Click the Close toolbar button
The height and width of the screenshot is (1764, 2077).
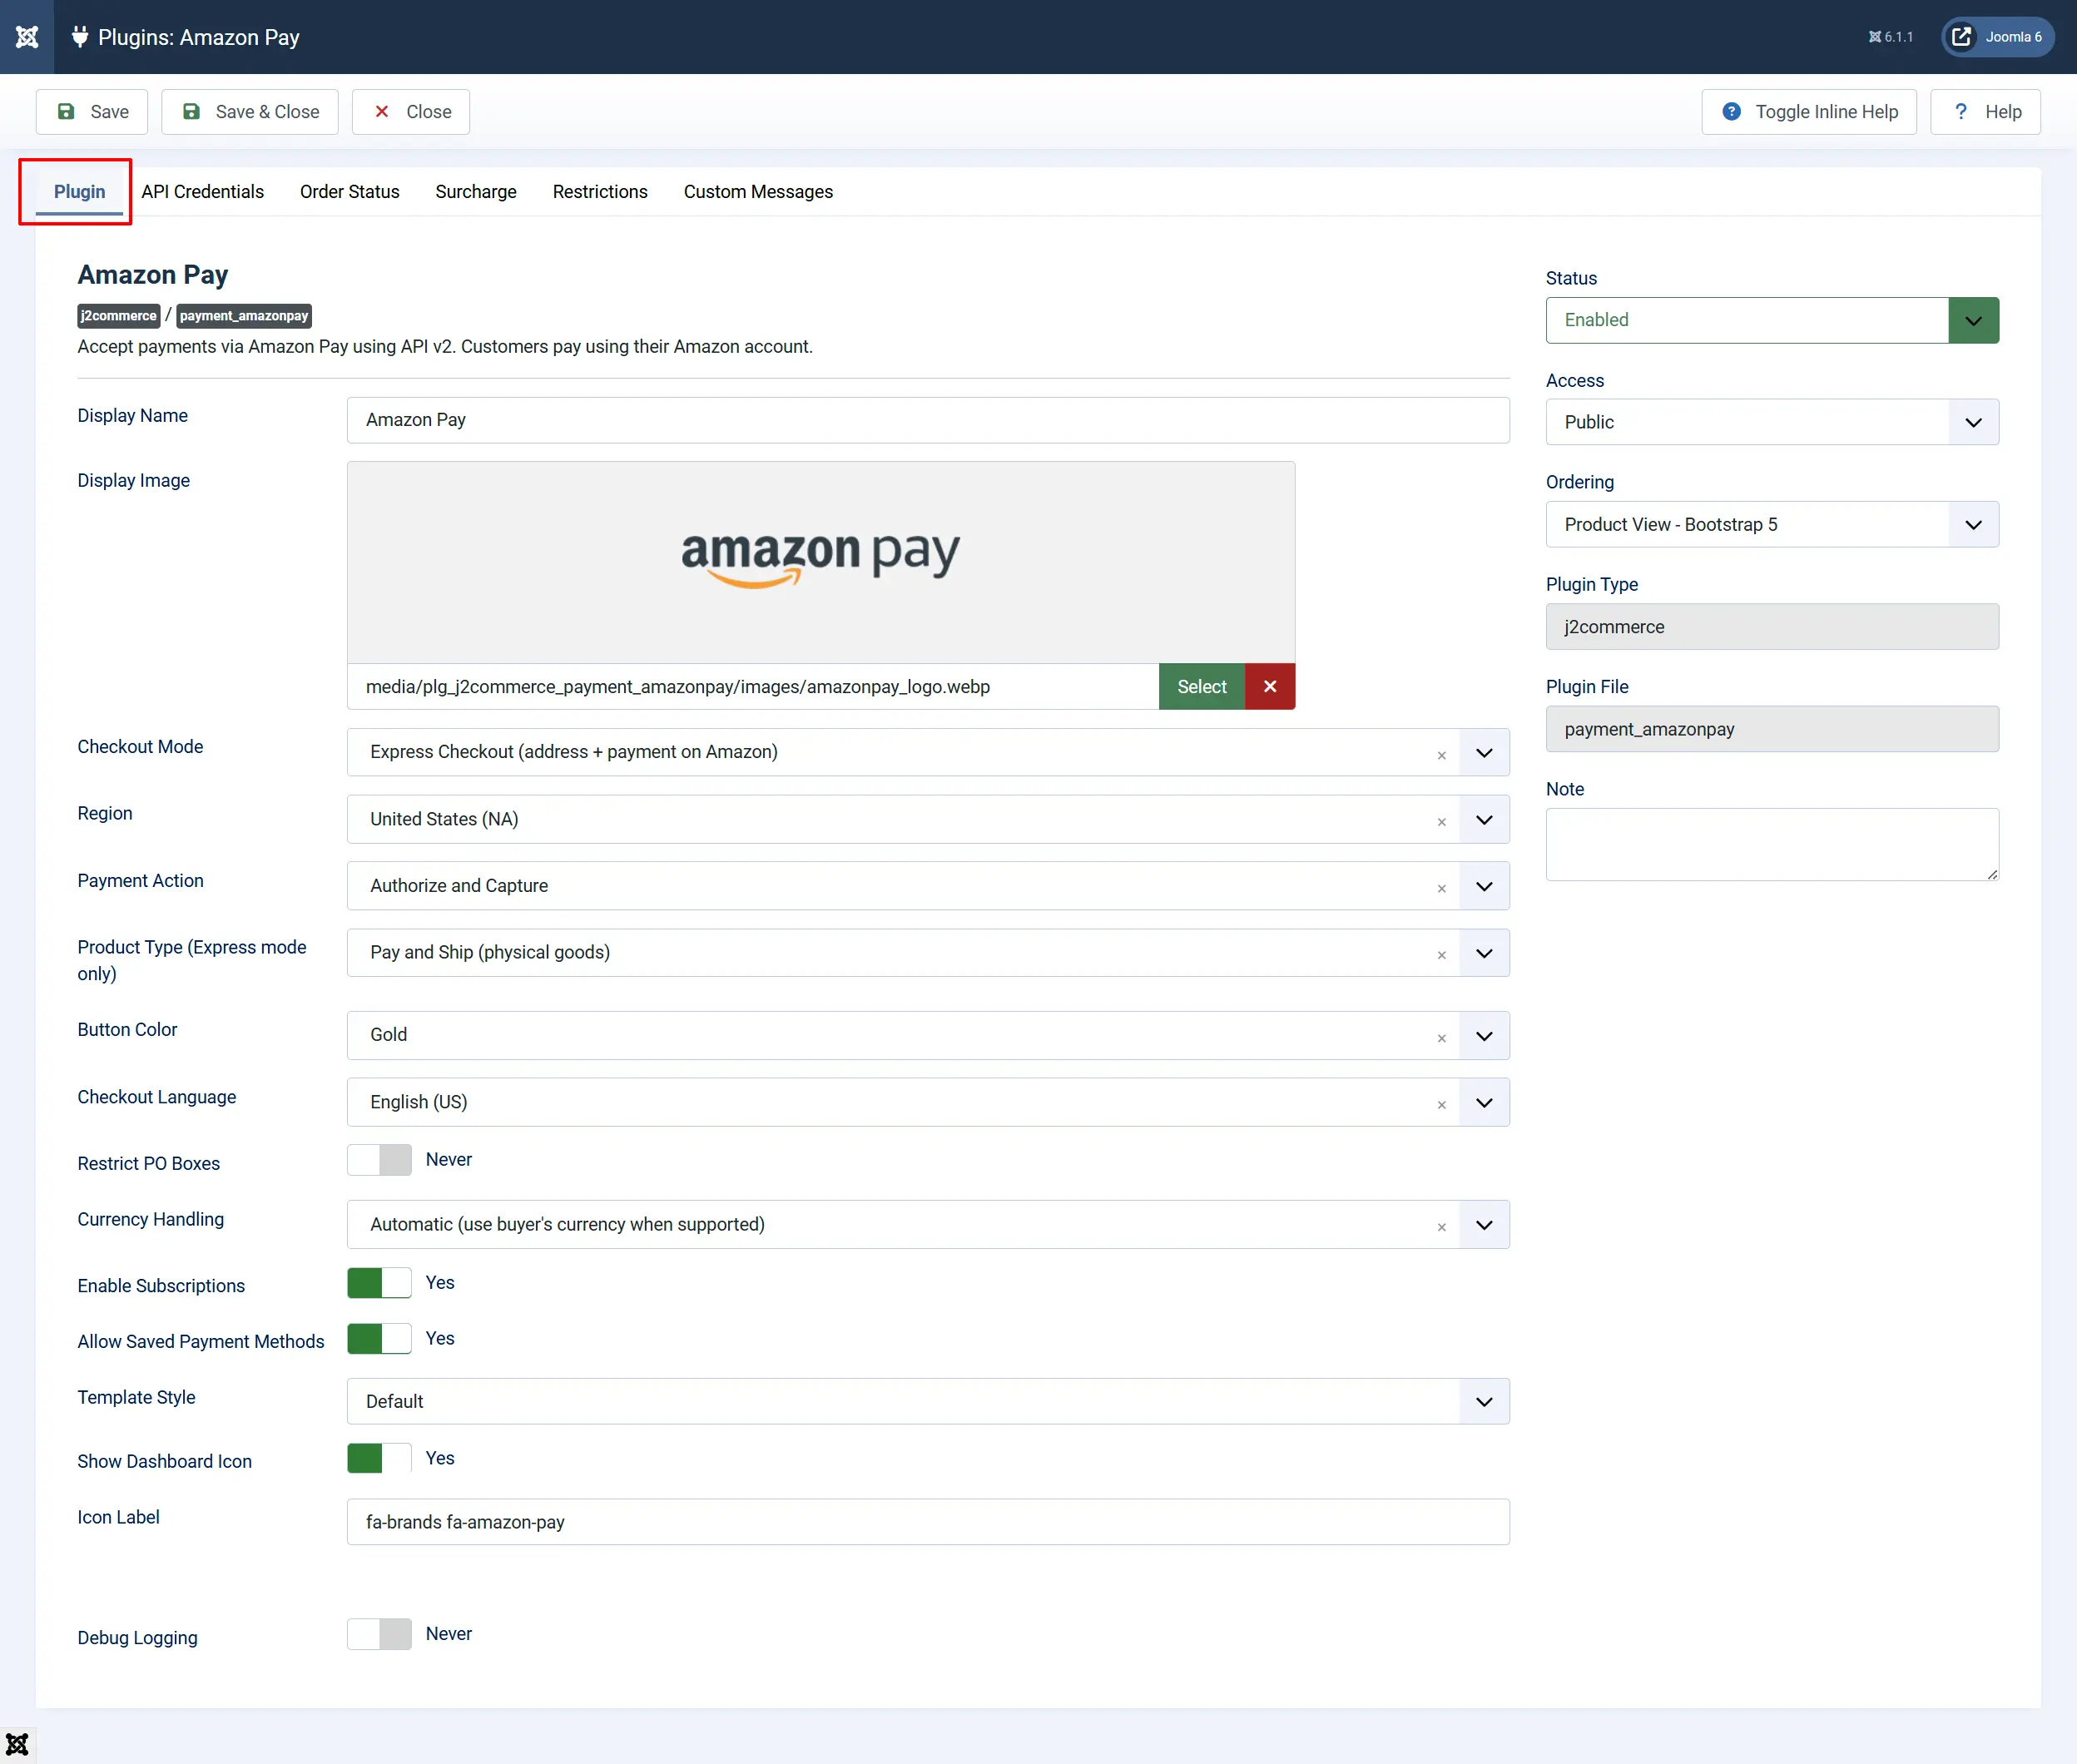click(411, 112)
